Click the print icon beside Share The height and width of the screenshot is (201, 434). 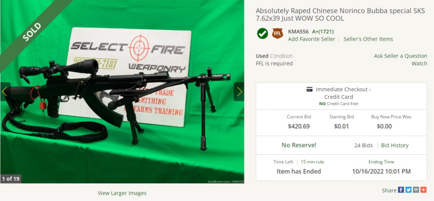point(416,190)
